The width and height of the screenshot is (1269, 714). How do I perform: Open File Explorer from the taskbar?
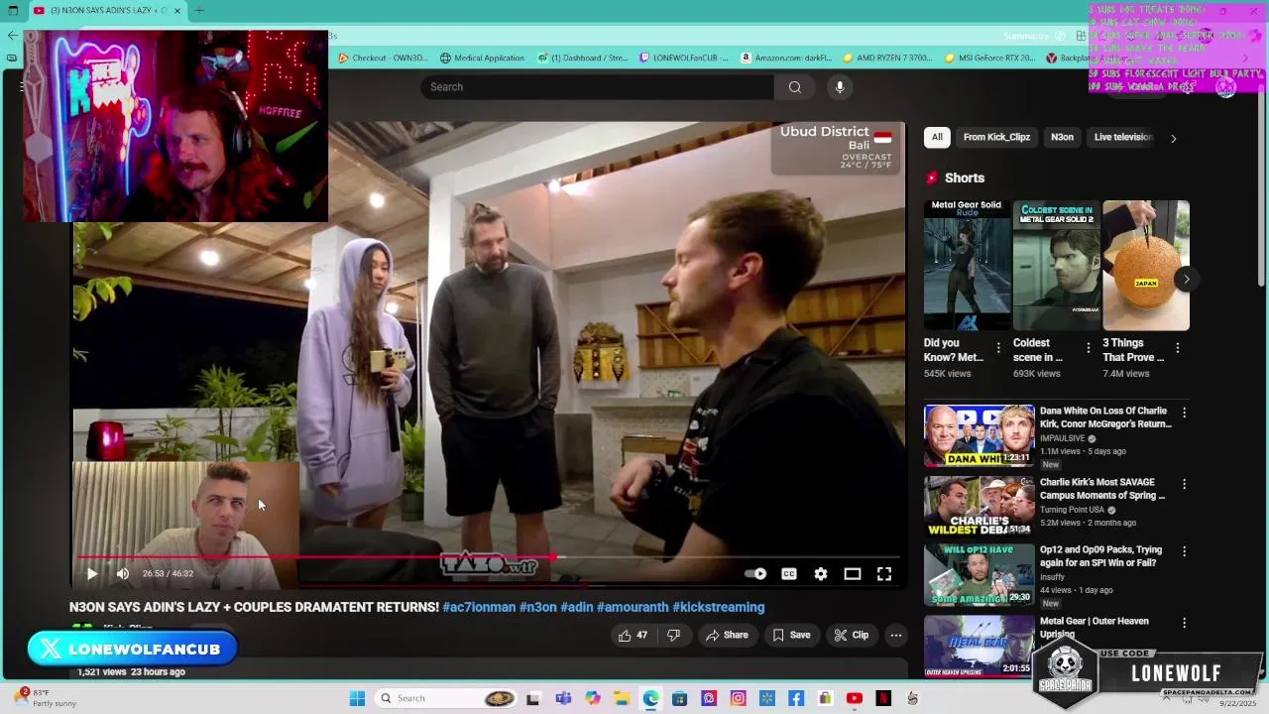point(621,698)
